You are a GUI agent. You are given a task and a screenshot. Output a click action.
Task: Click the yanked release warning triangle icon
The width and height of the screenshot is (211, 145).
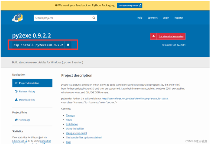point(154,36)
